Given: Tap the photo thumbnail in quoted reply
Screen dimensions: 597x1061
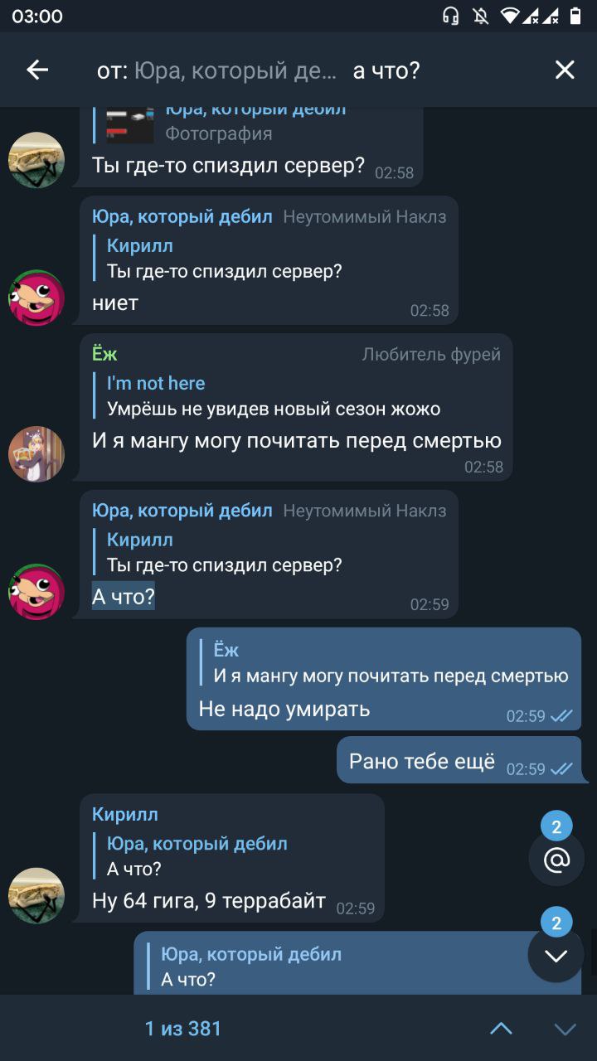Looking at the screenshot, I should pos(130,124).
